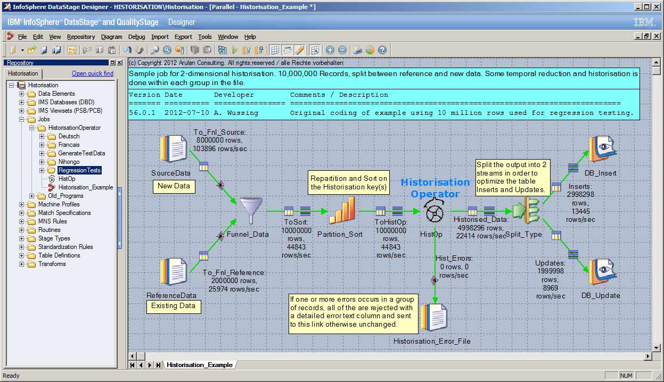Switch to the Historisation_Example bottom tab
This screenshot has width=664, height=382.
tap(199, 365)
